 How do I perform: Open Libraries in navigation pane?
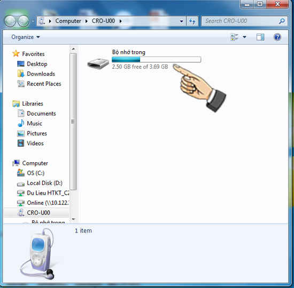coord(33,103)
